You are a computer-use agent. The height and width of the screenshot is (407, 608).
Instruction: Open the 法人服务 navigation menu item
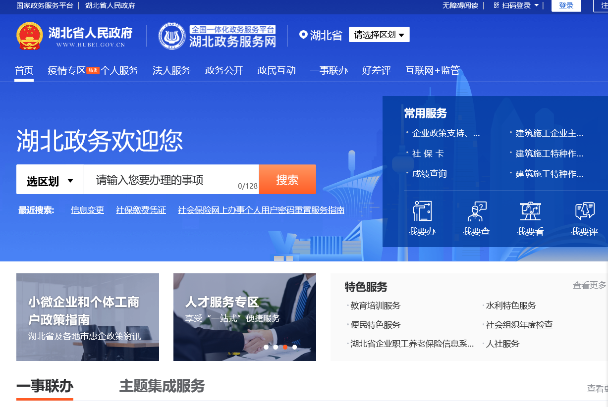(x=171, y=70)
